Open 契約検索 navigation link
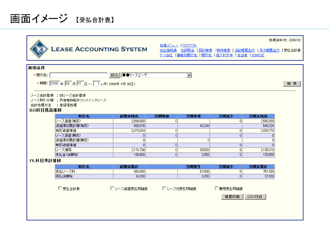Image resolution: width=330 pixels, height=231 pixels. 205,50
